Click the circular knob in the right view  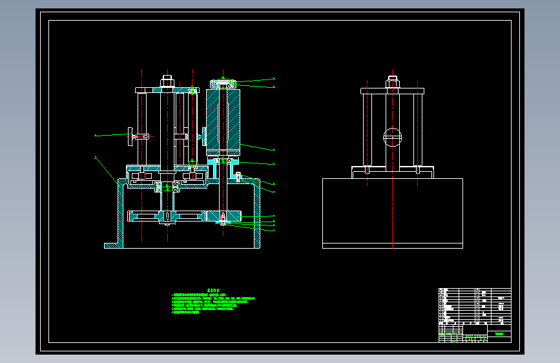point(393,137)
